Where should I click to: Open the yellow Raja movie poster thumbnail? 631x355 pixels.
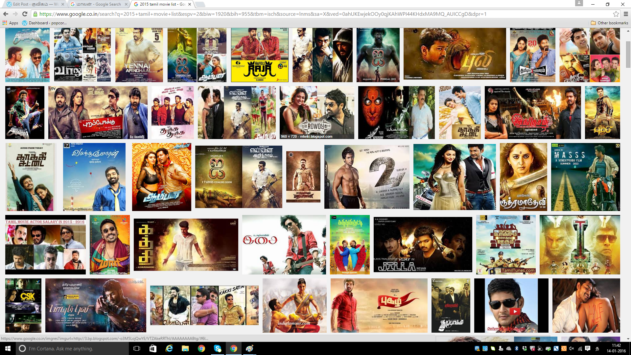point(260,55)
